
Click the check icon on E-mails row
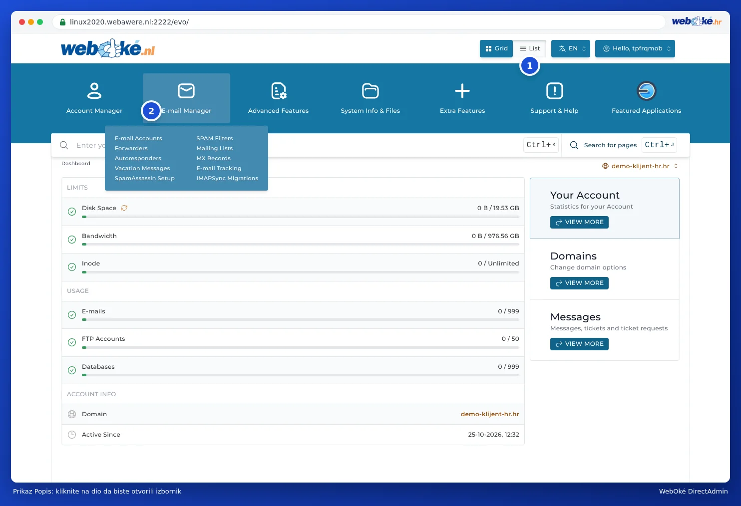pos(72,315)
